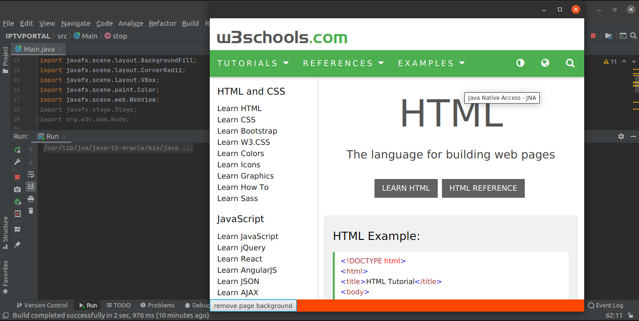
Task: Open the Navigate menu
Action: pyautogui.click(x=76, y=23)
